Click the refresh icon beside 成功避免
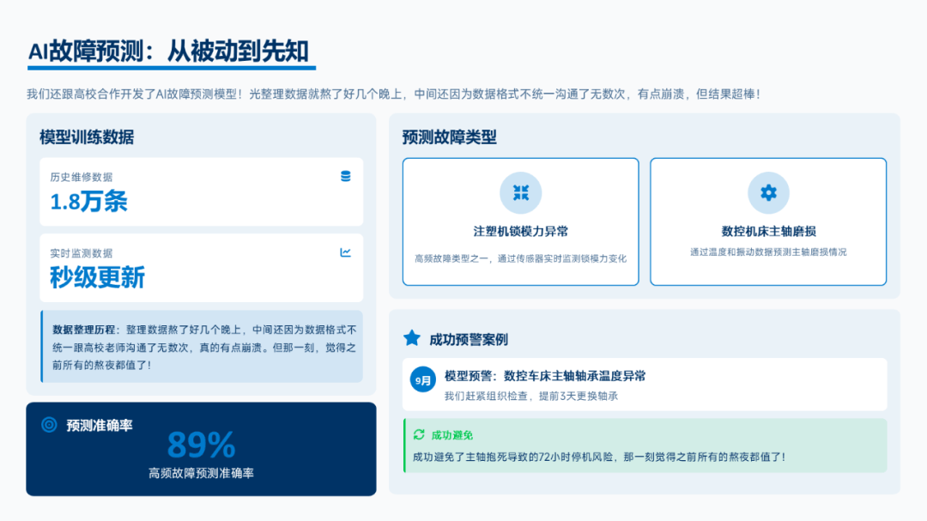927x521 pixels. point(419,435)
